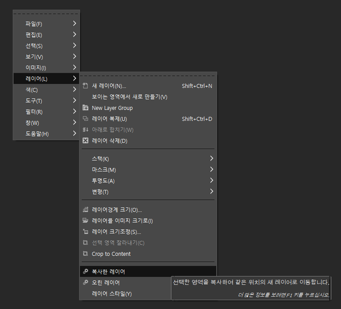Open the 이미지(I) menu
This screenshot has height=309, width=341.
[x=46, y=67]
